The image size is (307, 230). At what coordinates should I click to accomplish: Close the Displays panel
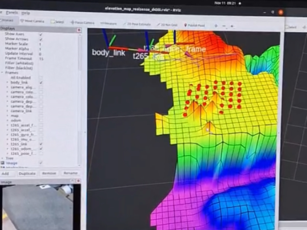(x=79, y=30)
